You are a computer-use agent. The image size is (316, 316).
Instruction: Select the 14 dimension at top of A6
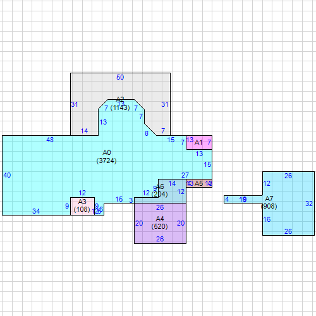tap(172, 183)
